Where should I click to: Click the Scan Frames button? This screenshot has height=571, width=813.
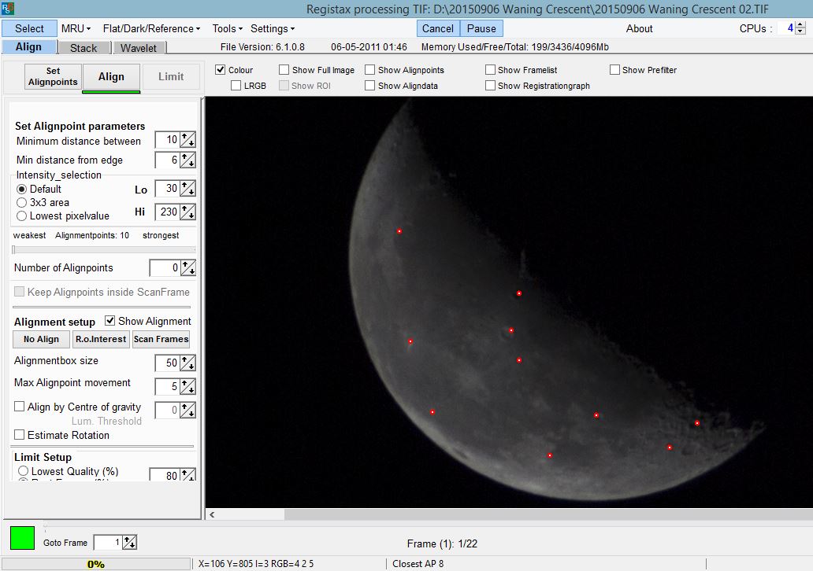point(160,339)
